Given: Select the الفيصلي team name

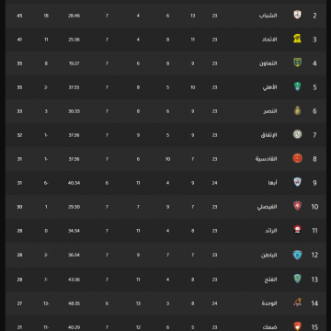Looking at the screenshot, I should (x=267, y=207).
